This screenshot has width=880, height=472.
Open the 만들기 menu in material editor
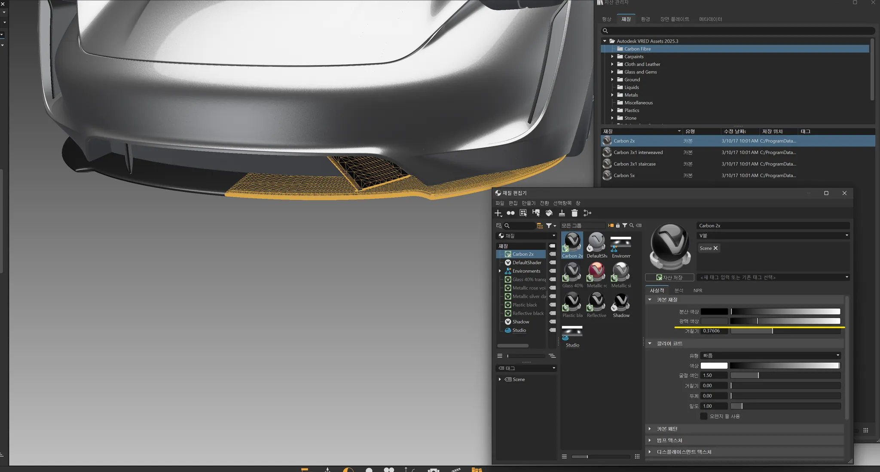tap(528, 203)
